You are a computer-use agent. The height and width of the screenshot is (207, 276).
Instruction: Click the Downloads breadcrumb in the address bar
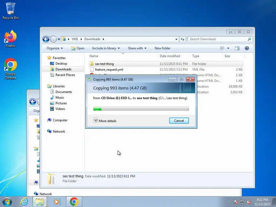(92, 39)
